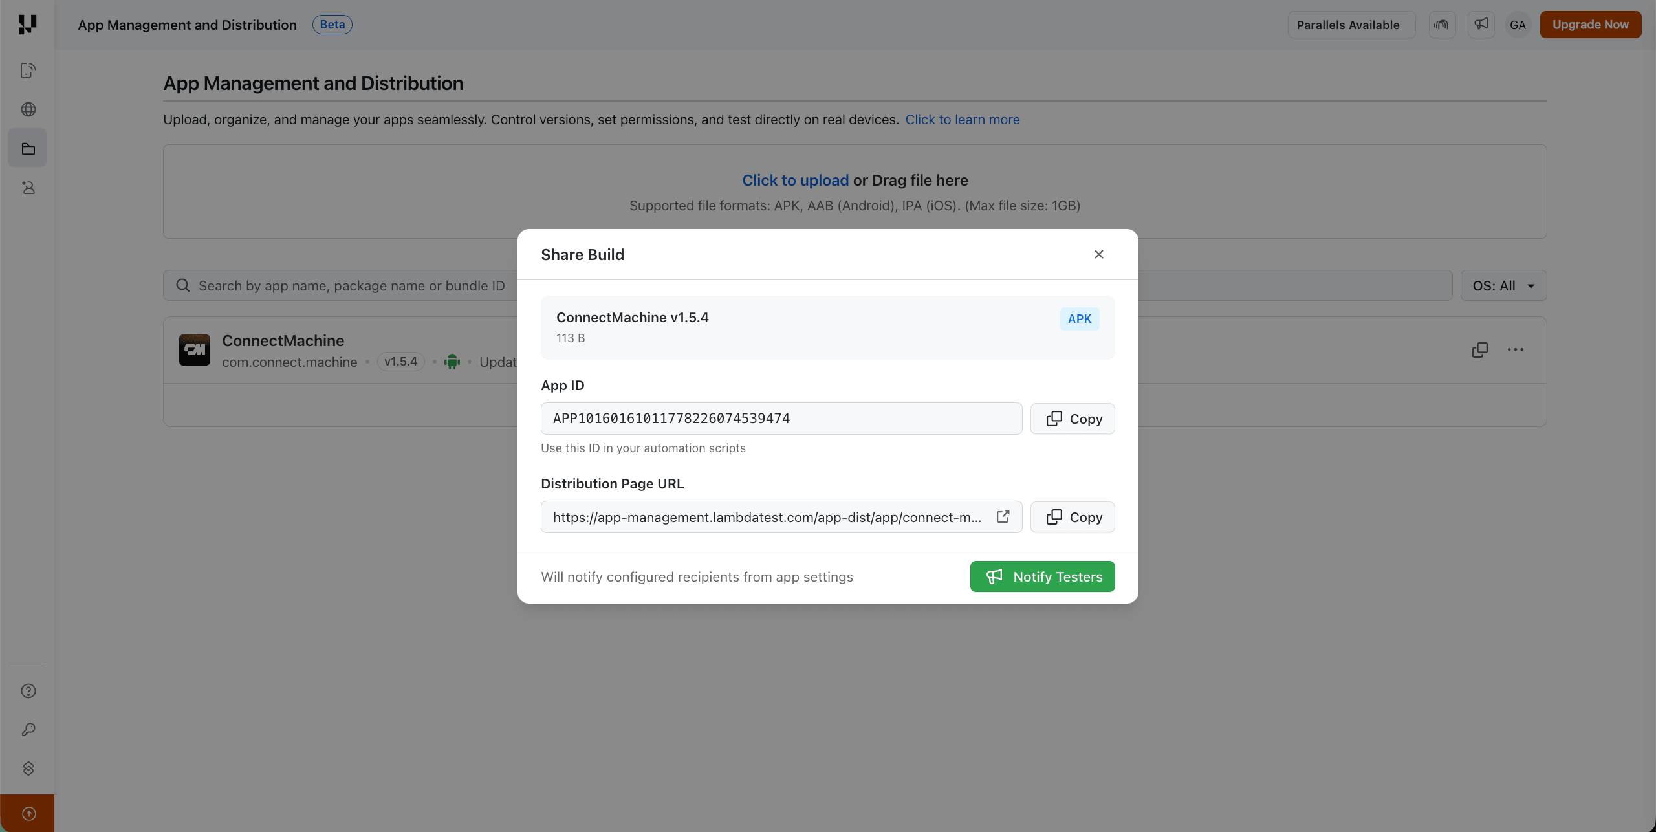Viewport: 1656px width, 832px height.
Task: Open the GA user avatar menu
Action: point(1518,25)
